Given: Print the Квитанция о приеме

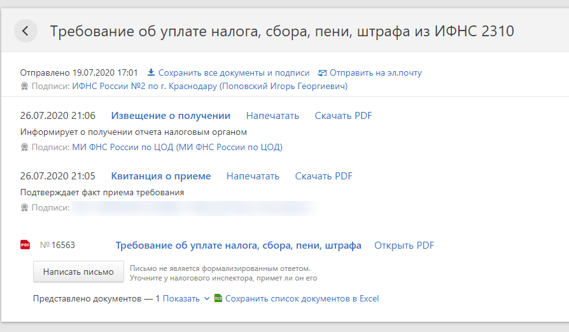Looking at the screenshot, I should [253, 176].
